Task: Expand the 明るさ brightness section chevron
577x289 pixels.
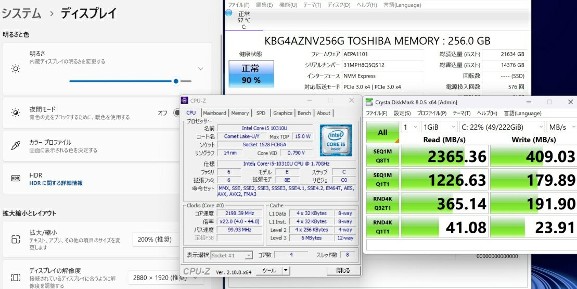Action: tap(200, 69)
